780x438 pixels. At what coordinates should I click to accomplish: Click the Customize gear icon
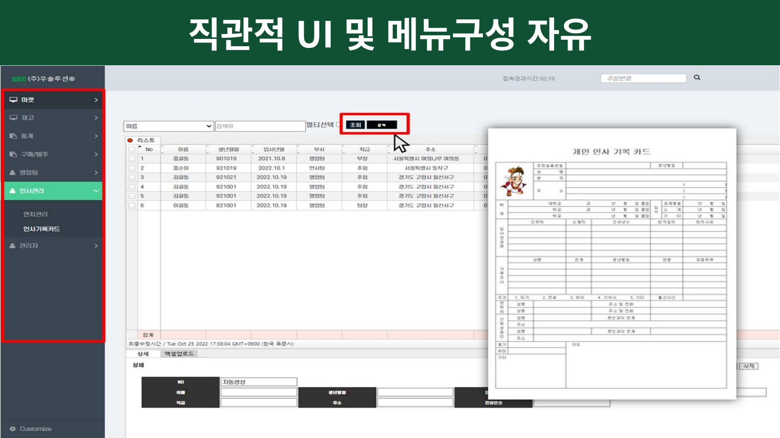[13, 429]
